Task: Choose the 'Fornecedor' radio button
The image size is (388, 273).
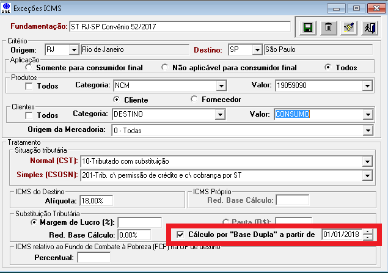Action: (195, 99)
